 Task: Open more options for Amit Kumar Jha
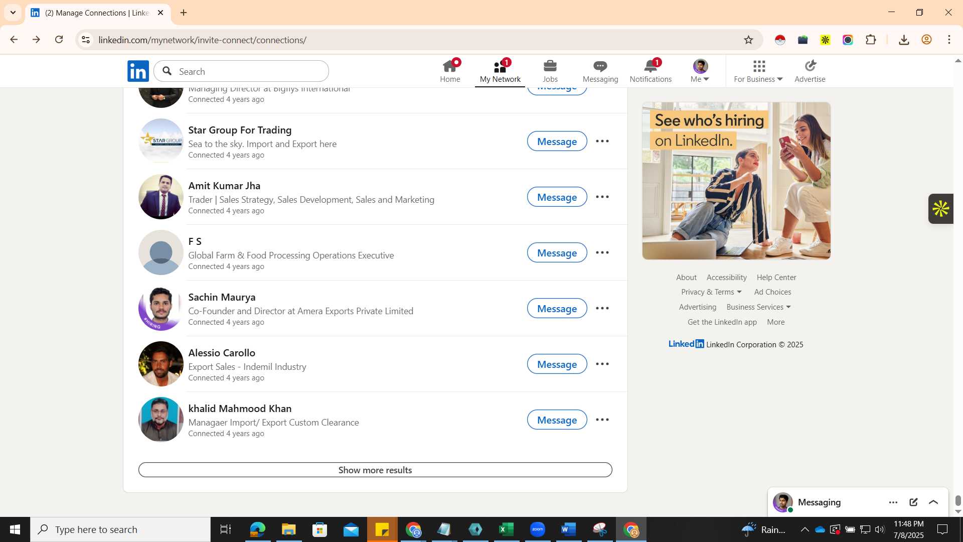(x=602, y=197)
